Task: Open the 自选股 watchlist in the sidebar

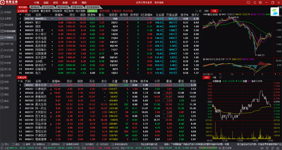Action: (6, 12)
